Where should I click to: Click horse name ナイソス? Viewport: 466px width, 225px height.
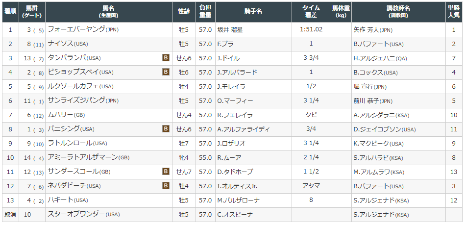60,44
